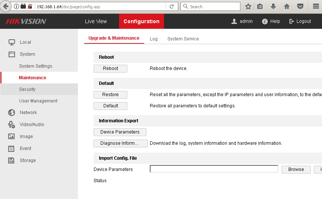322x199 pixels.
Task: Click the Image picture icon
Action: tap(12, 137)
